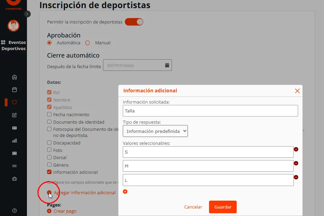Expand the sidebar with the arrow chevron
324x216 pixels.
(27, 14)
